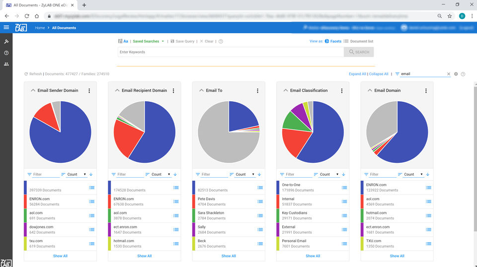Open the gavel tool in left sidebar
Image resolution: width=477 pixels, height=267 pixels.
pos(6,41)
